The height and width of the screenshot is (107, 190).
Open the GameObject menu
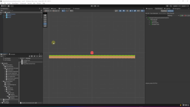15,3
